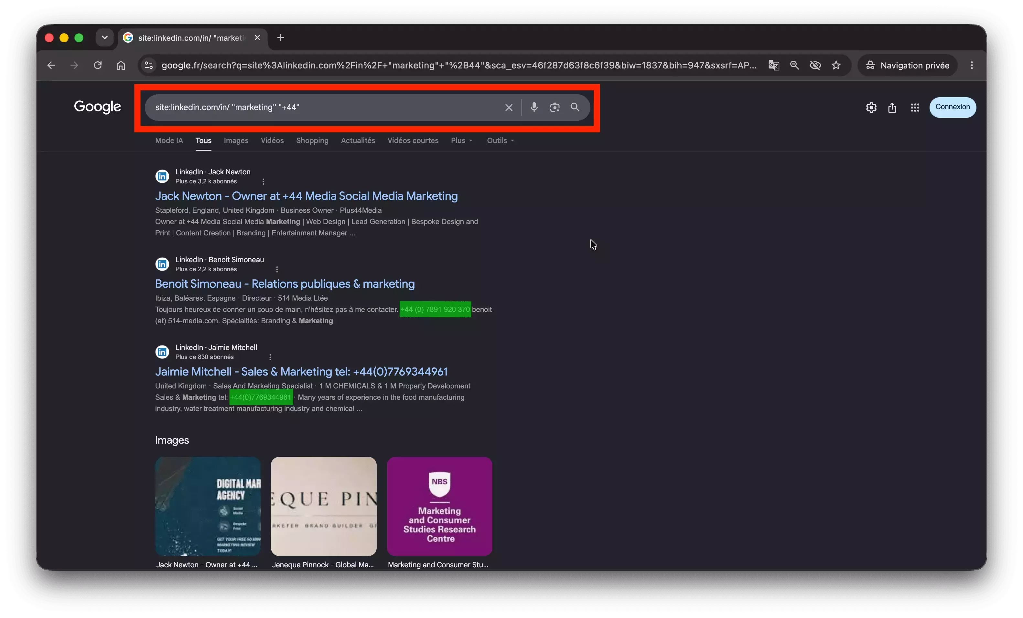Image resolution: width=1023 pixels, height=618 pixels.
Task: Switch to the Mode IA tab
Action: [169, 140]
